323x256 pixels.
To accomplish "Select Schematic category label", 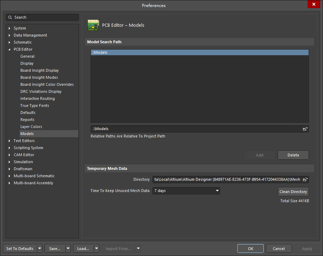I will (23, 42).
